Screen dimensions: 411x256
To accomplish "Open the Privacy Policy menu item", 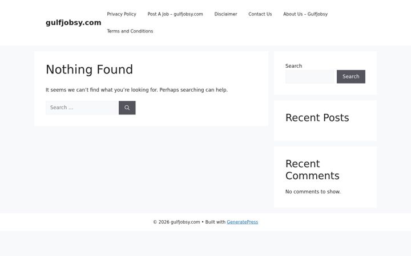I will (122, 14).
